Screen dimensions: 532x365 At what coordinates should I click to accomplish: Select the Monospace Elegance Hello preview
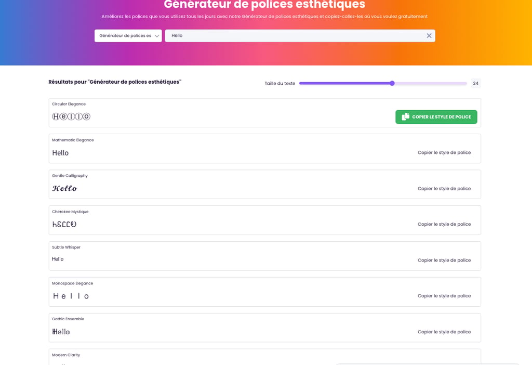click(x=71, y=296)
